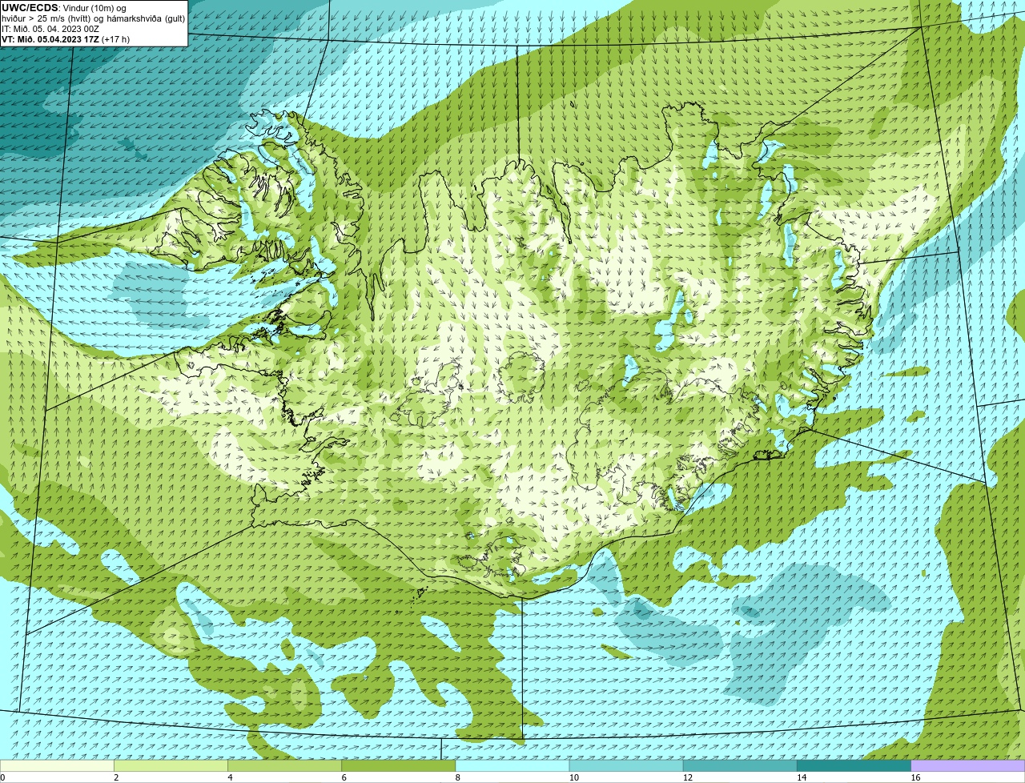Click the 12–14 m/s teal scale segment
The image size is (1025, 783).
(x=740, y=765)
